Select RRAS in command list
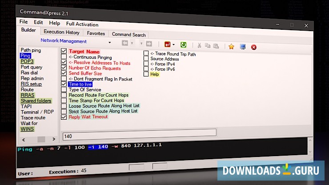Screen dimensions: 329x185 coord(28,95)
